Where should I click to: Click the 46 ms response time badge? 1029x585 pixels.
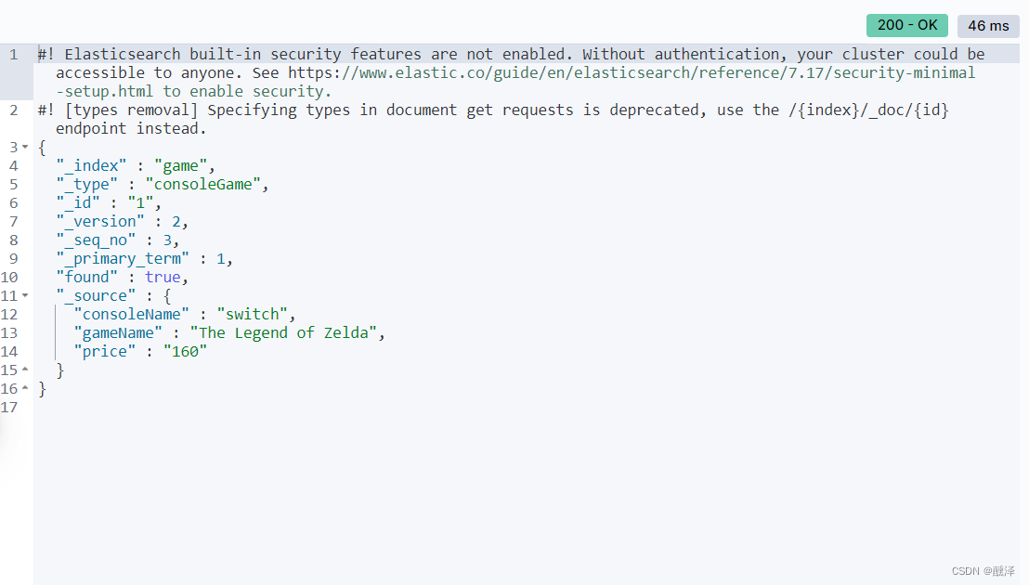pyautogui.click(x=988, y=26)
